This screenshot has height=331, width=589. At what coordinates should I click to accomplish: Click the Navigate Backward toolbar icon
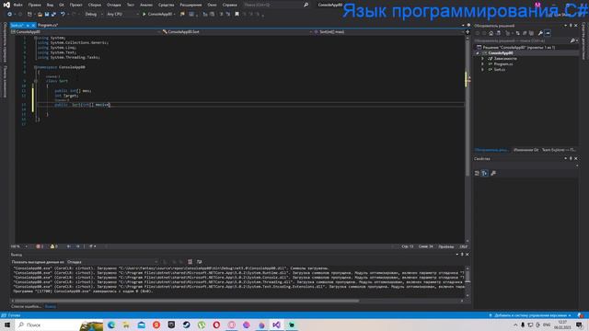(x=9, y=14)
